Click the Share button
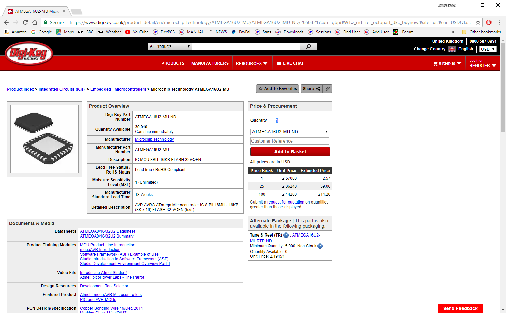 pyautogui.click(x=311, y=89)
